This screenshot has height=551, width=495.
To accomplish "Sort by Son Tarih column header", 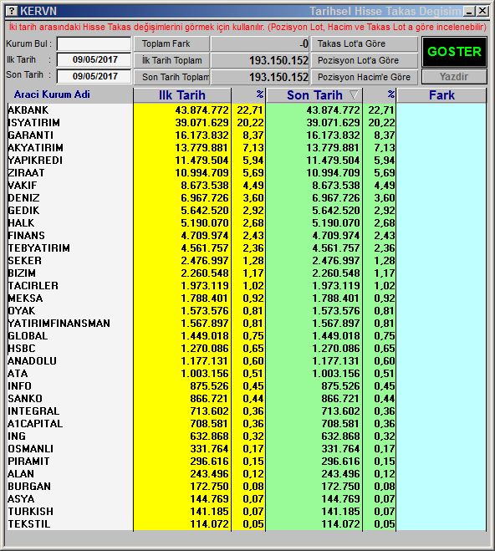I will [x=314, y=95].
